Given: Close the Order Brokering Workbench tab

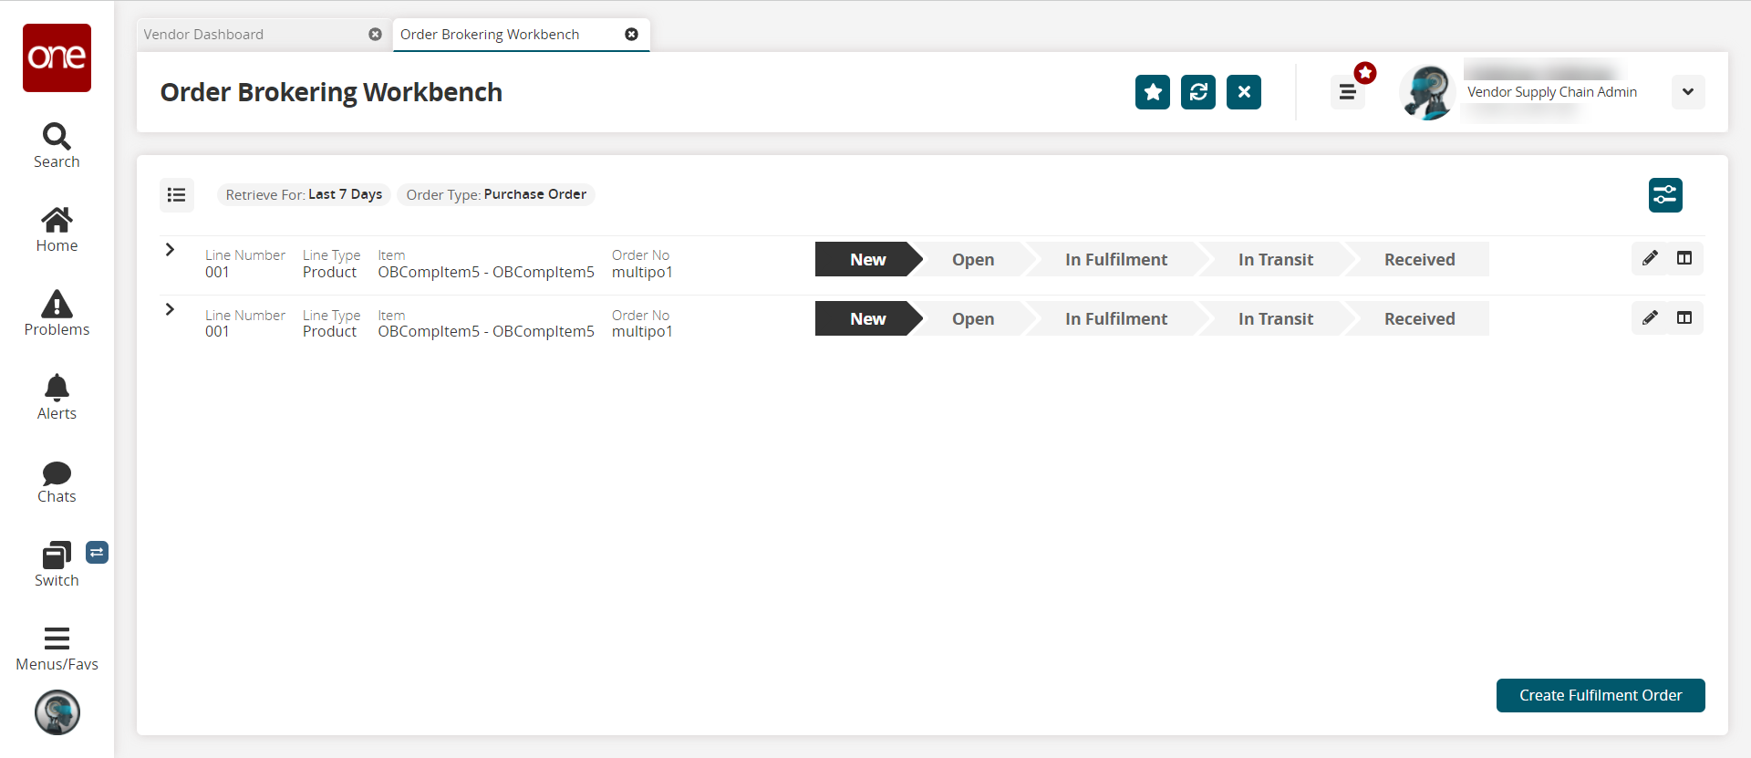Looking at the screenshot, I should (x=631, y=35).
